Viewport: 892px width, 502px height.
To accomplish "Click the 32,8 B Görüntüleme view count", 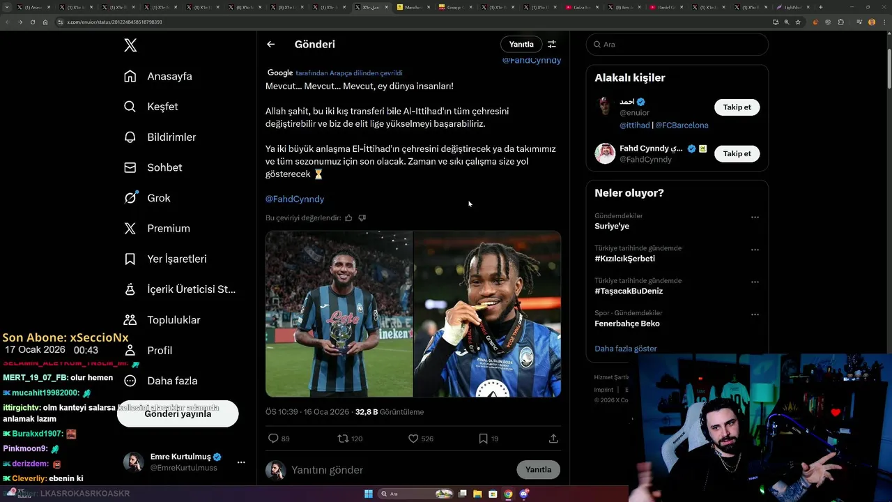I will pos(390,412).
